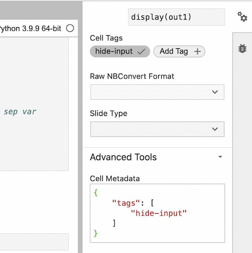Click the Add Tag button

[179, 51]
